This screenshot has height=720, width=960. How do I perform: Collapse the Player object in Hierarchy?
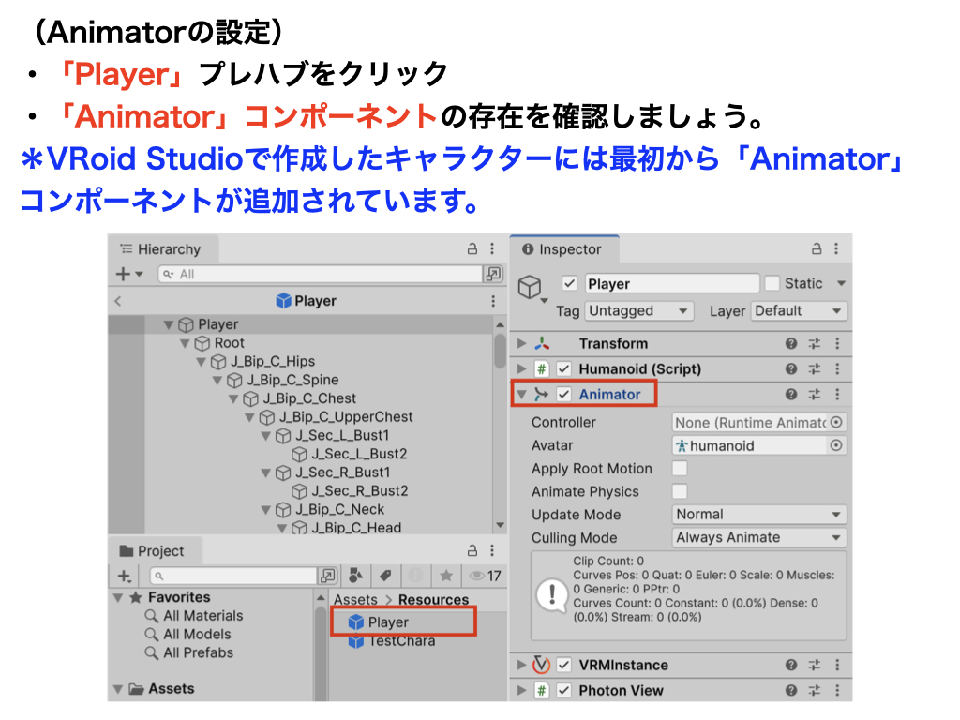[169, 324]
